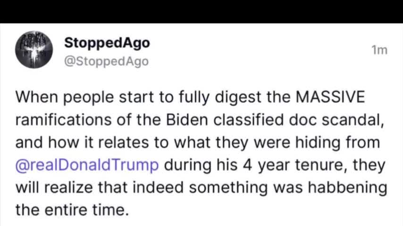This screenshot has width=403, height=226.
Task: Click the word 'something' in the post
Action: 228,187
